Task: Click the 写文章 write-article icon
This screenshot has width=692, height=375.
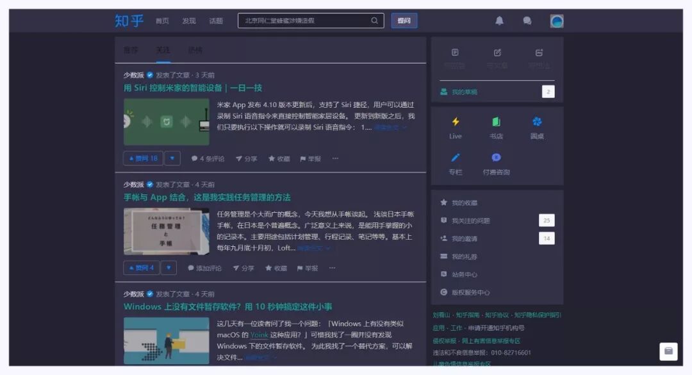Action: coord(498,53)
